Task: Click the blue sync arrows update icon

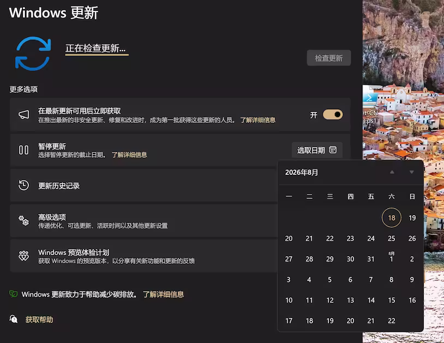Action: pos(33,54)
